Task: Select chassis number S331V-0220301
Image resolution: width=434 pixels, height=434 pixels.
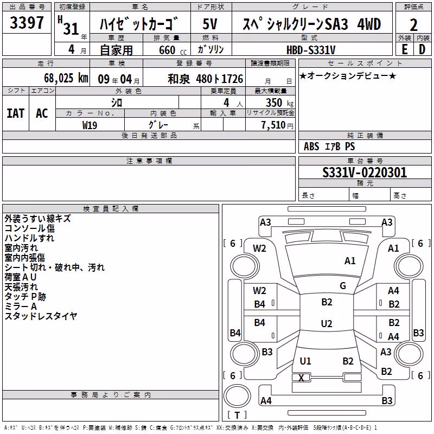Action: coord(365,172)
